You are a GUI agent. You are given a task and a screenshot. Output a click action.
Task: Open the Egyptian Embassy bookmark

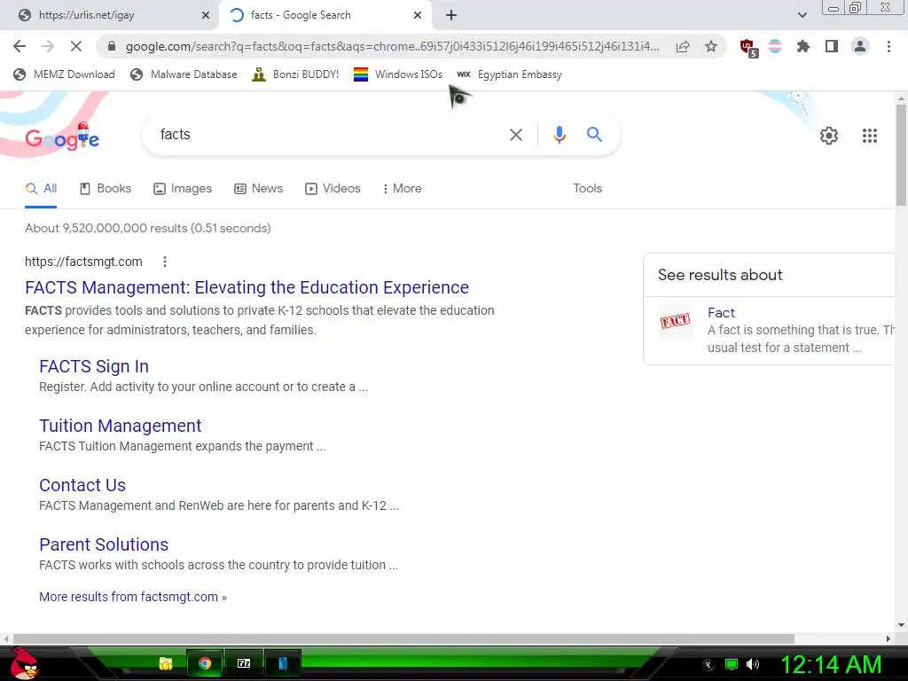[509, 74]
